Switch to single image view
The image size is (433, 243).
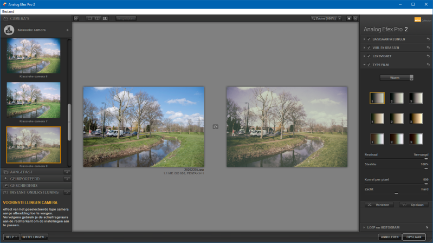pyautogui.click(x=89, y=18)
